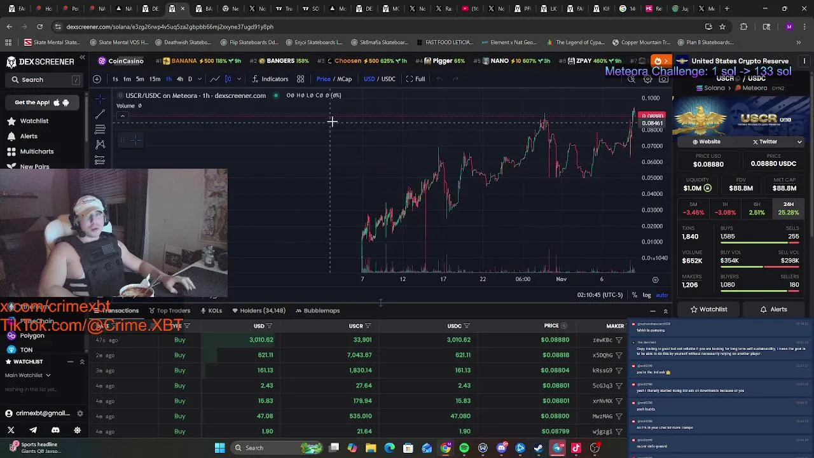Add pair to Watchlist button
Image resolution: width=814 pixels, height=458 pixels.
click(x=708, y=309)
